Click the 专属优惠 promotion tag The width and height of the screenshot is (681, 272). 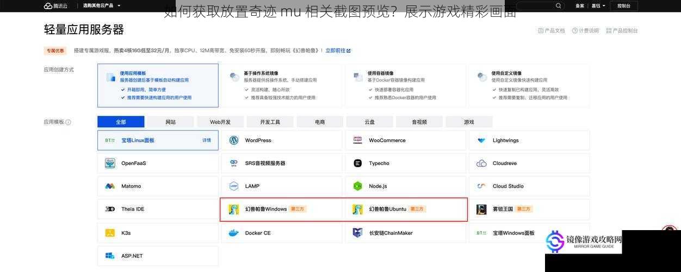click(55, 51)
